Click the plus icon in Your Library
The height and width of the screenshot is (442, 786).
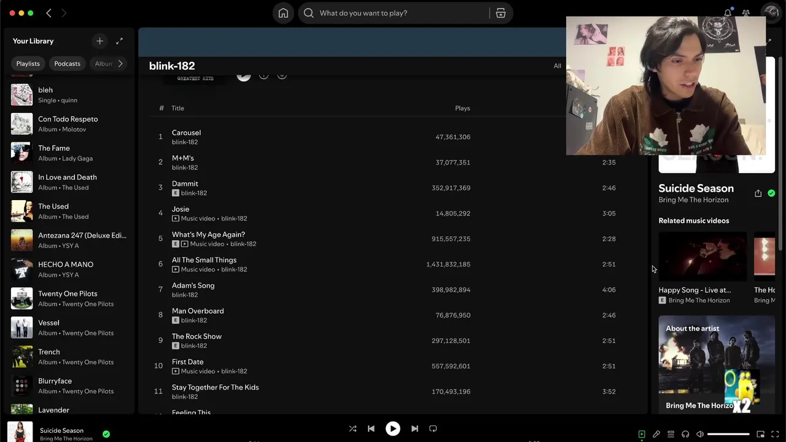tap(99, 41)
